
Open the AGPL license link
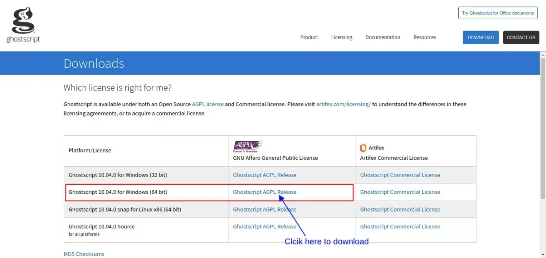[x=208, y=104]
